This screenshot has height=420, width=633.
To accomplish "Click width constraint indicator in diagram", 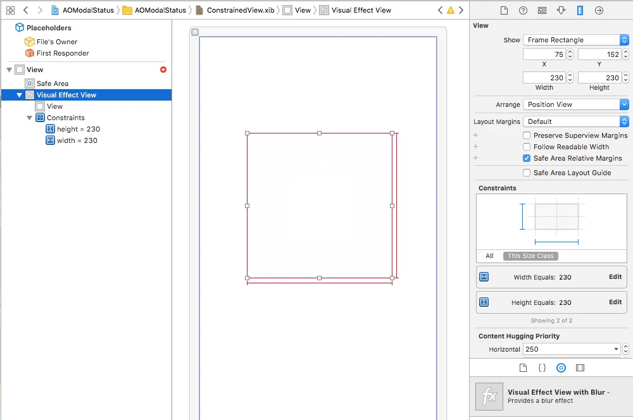I will pos(556,242).
